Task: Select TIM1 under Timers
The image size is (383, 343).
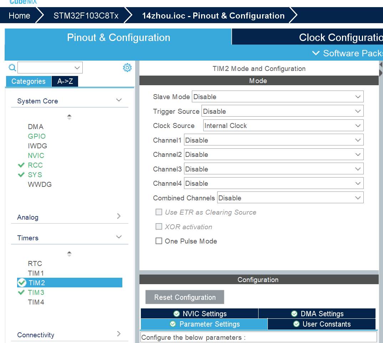Action: (x=36, y=273)
